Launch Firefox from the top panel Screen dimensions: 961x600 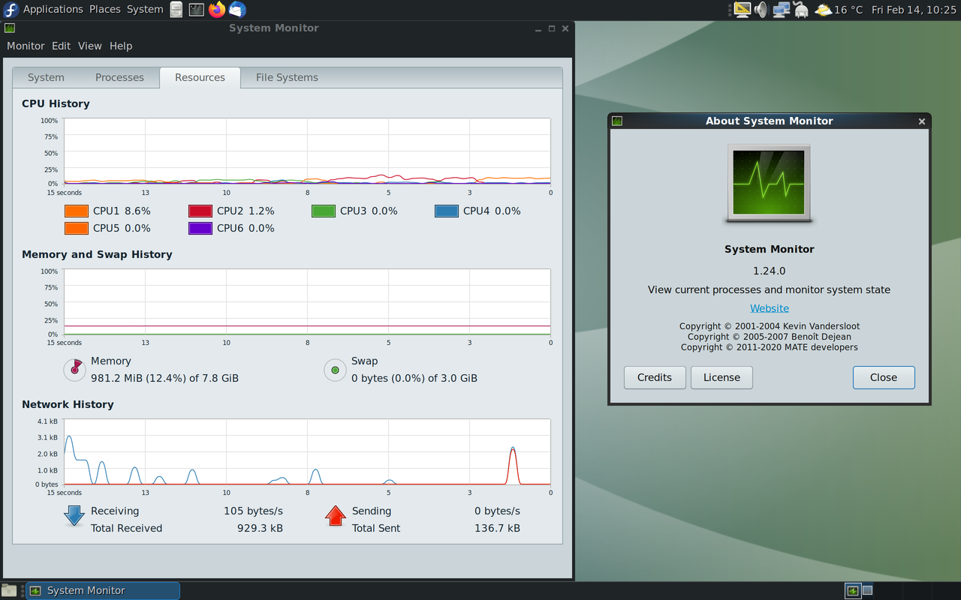click(x=217, y=10)
